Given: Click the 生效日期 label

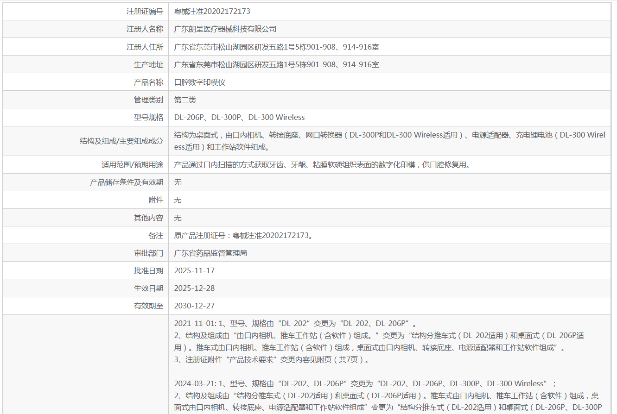Looking at the screenshot, I should click(x=148, y=288).
